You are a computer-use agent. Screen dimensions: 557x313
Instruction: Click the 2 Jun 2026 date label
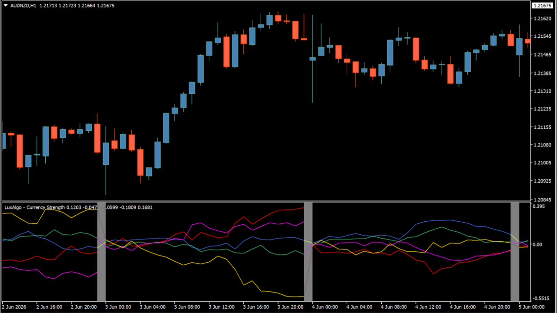14,307
